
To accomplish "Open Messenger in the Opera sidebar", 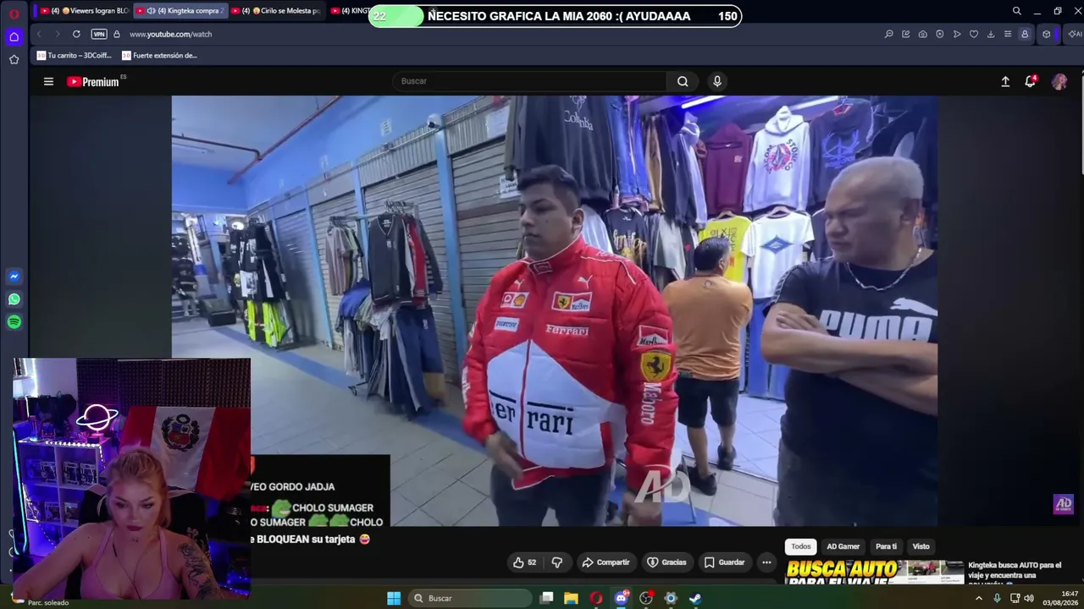I will [x=14, y=277].
